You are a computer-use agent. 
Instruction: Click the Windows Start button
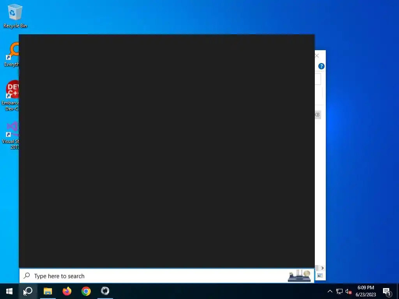(x=9, y=291)
